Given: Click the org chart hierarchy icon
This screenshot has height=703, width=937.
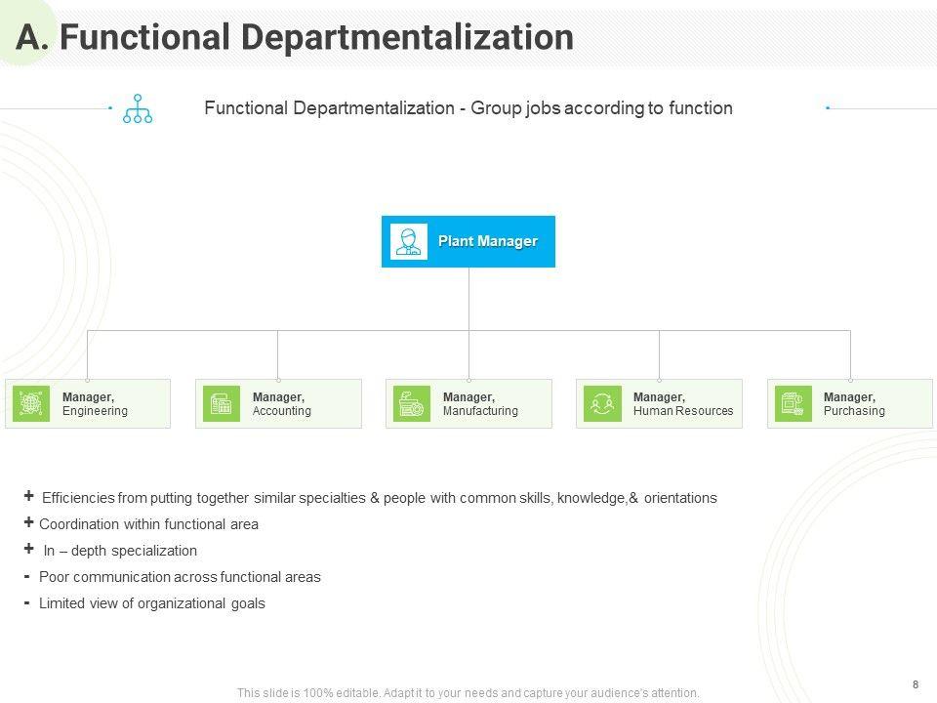Looking at the screenshot, I should 138,108.
